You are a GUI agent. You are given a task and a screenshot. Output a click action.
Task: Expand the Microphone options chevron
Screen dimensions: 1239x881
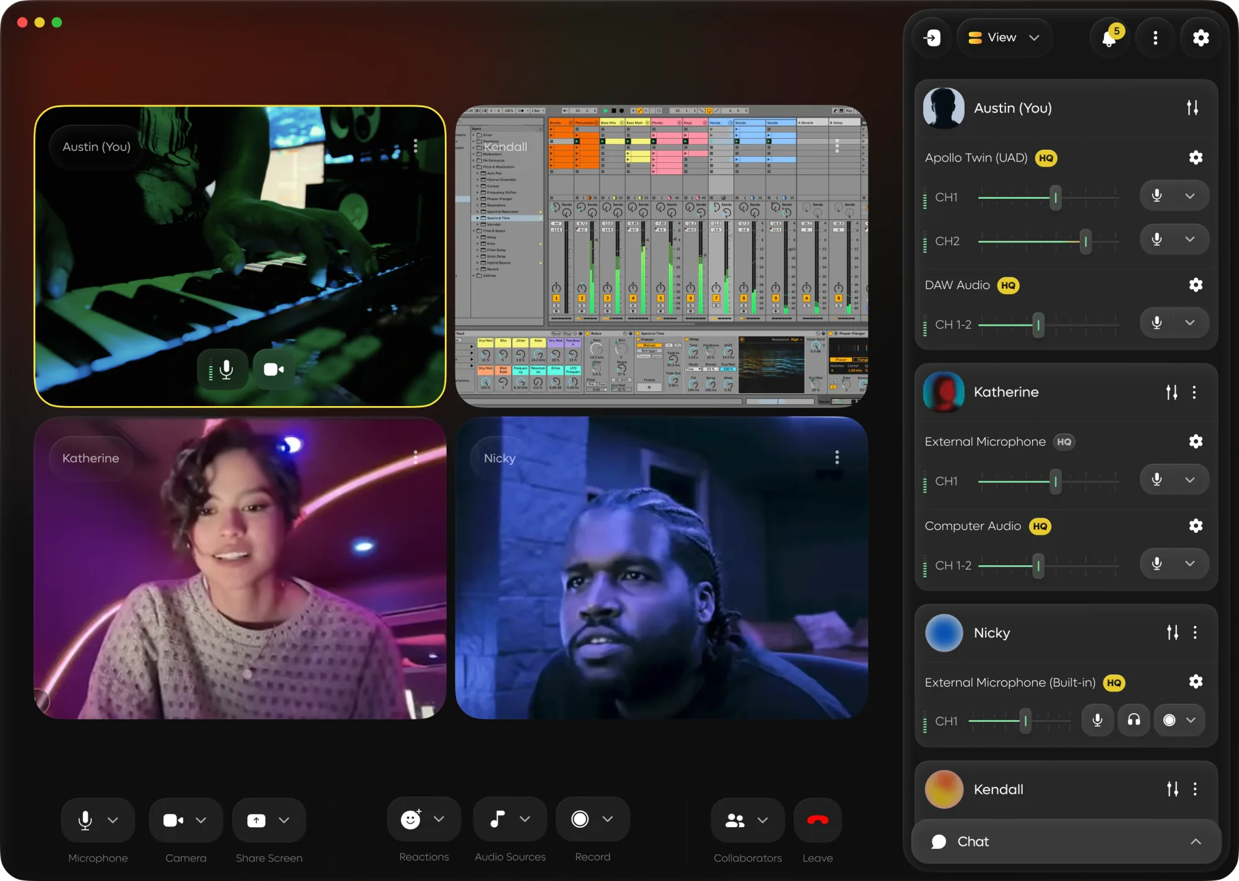click(x=113, y=820)
